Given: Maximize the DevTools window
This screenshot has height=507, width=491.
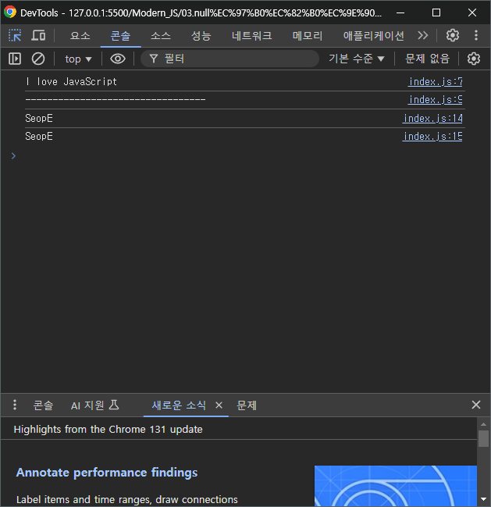Looking at the screenshot, I should [436, 12].
